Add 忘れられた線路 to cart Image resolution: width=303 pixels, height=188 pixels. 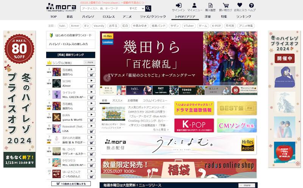[91, 143]
